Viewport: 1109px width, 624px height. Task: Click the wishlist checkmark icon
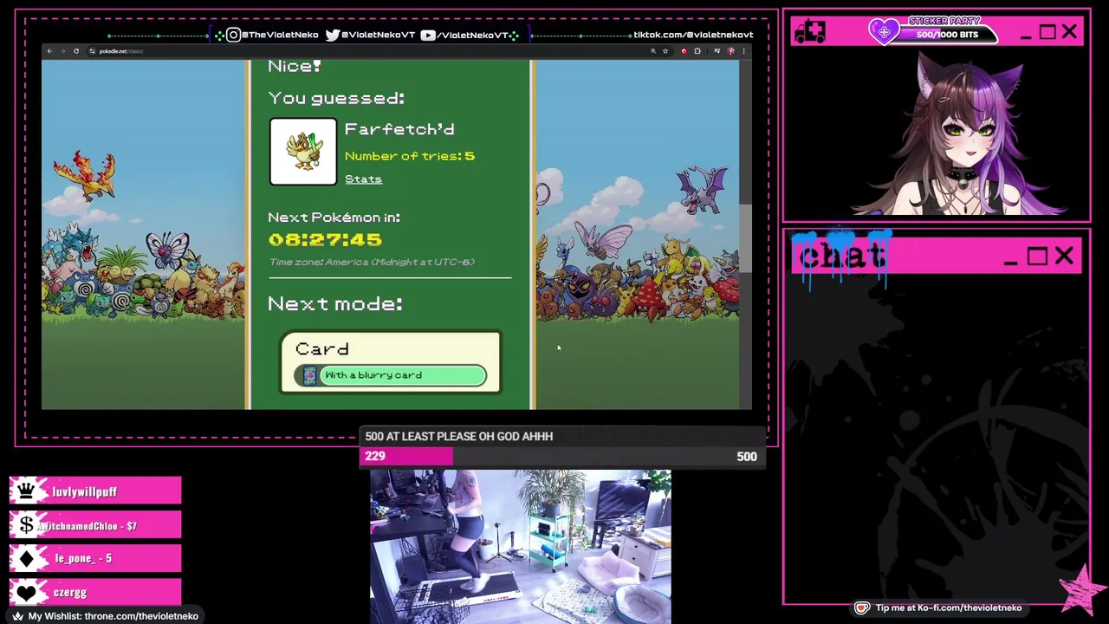pos(16,616)
